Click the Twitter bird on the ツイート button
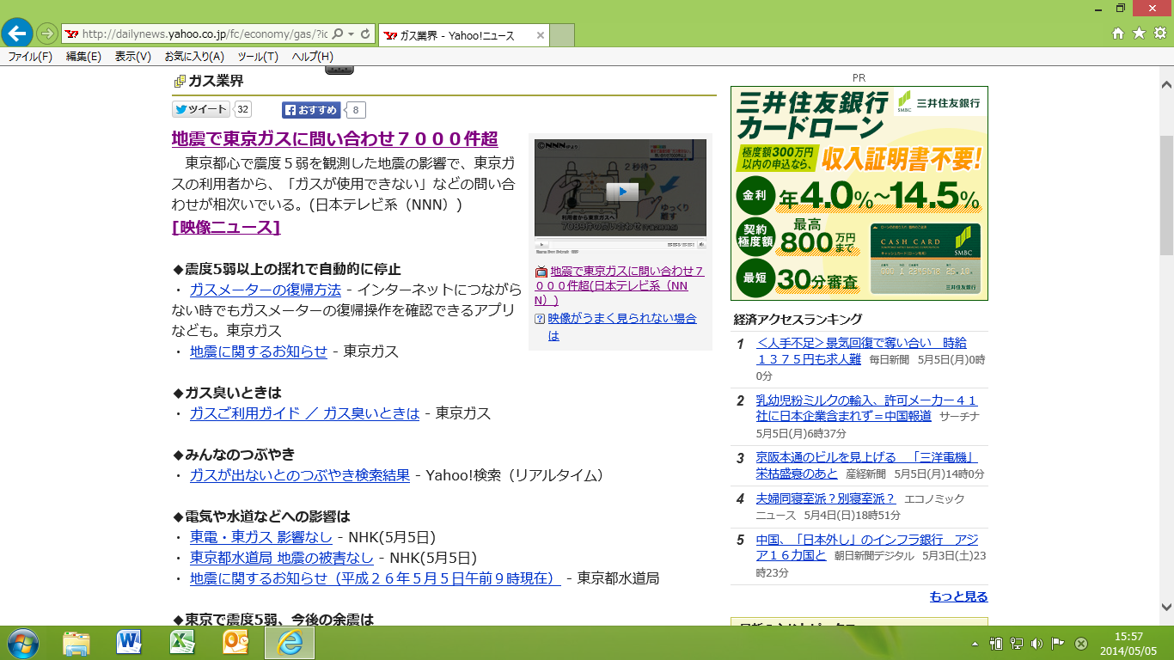This screenshot has width=1174, height=660. pos(180,109)
